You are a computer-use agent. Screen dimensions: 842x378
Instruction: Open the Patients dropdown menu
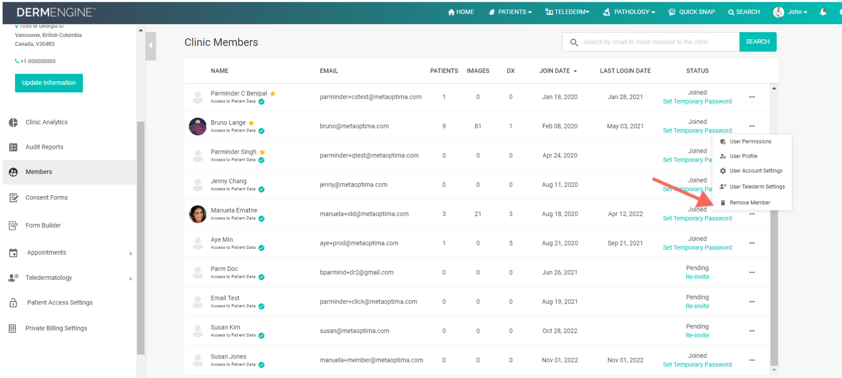click(x=510, y=12)
